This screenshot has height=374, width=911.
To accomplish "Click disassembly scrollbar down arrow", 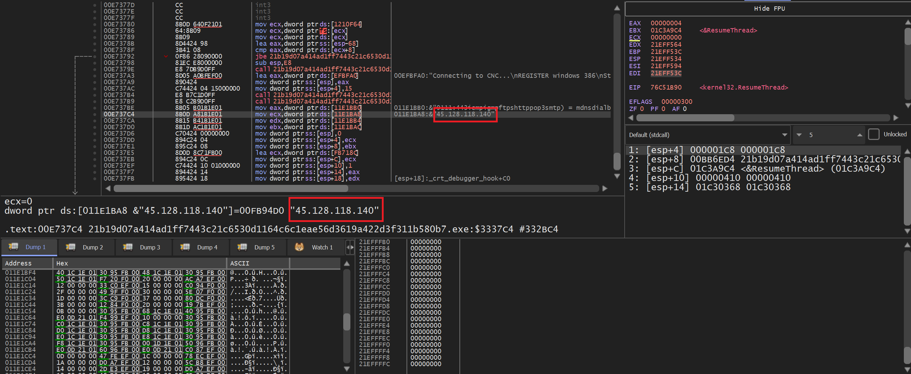I will (617, 176).
